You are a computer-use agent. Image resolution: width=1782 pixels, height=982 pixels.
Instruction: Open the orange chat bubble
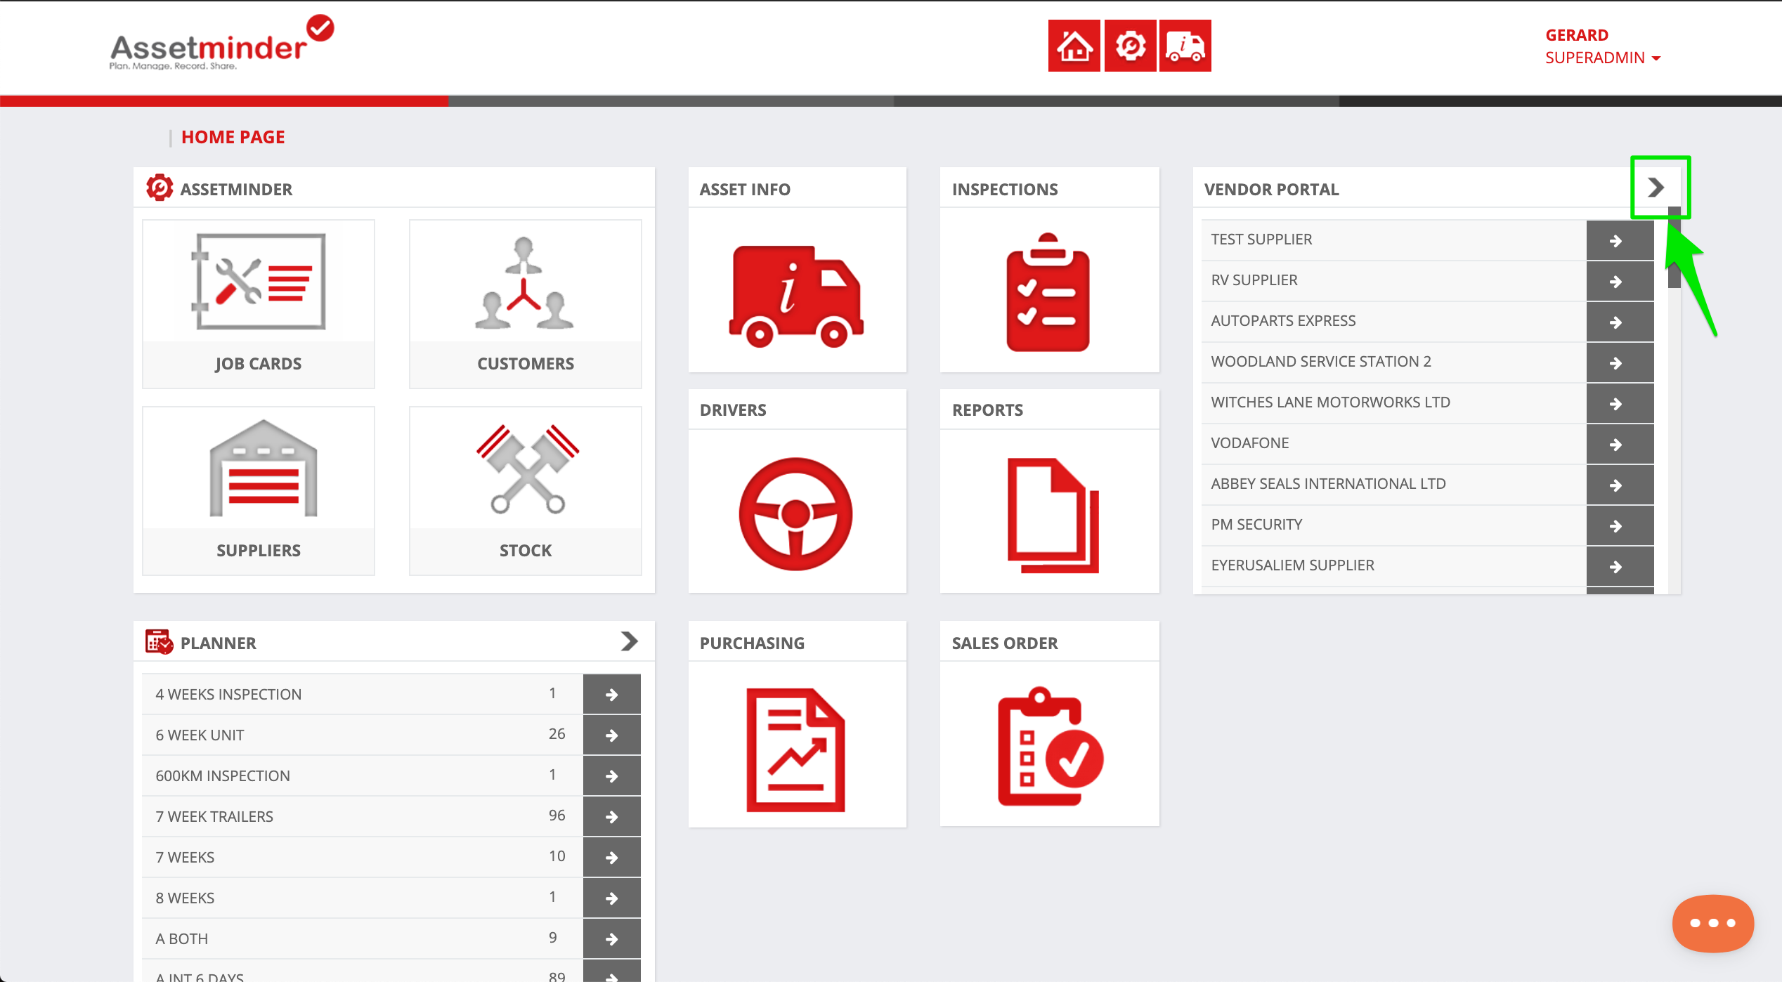click(1712, 923)
